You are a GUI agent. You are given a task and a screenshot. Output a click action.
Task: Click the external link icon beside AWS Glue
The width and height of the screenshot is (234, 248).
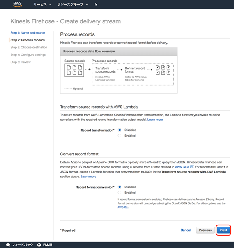[192, 166]
